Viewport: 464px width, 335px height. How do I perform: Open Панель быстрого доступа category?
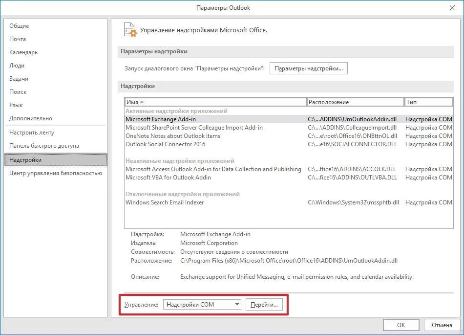[56, 146]
